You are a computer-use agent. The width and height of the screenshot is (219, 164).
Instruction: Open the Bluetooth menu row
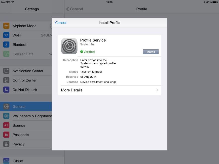(x=26, y=45)
